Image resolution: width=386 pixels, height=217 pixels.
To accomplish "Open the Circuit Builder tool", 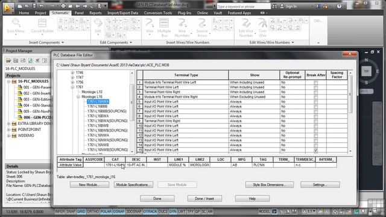I will click(x=42, y=26).
